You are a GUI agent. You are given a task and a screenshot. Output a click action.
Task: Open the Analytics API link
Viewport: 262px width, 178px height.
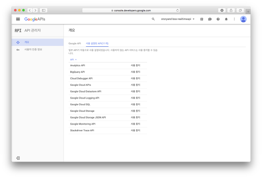click(77, 65)
